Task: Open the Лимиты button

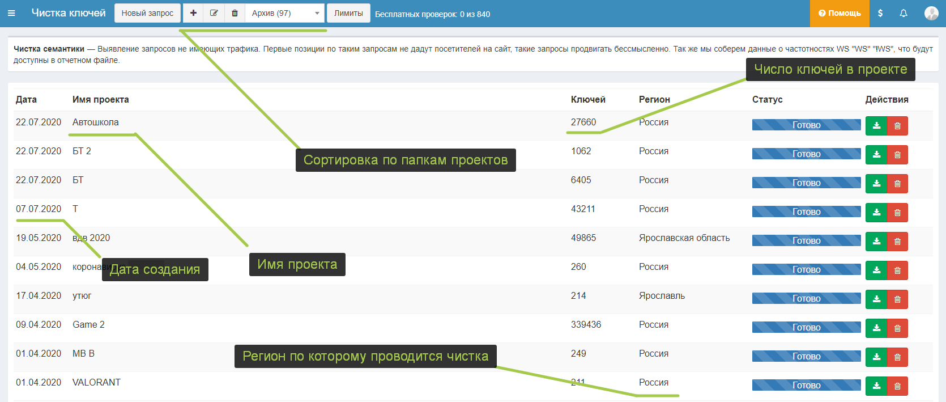Action: (348, 13)
